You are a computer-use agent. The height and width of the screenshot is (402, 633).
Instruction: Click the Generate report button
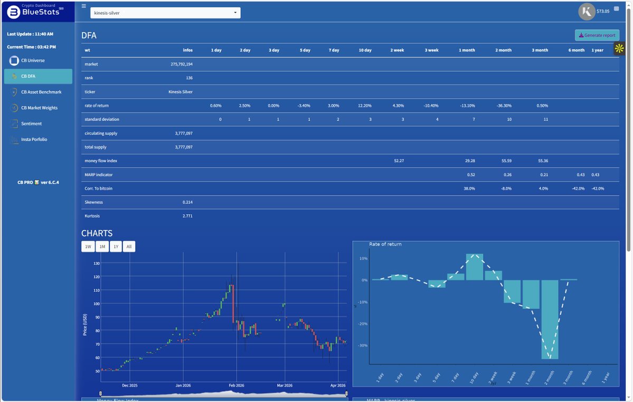point(597,35)
